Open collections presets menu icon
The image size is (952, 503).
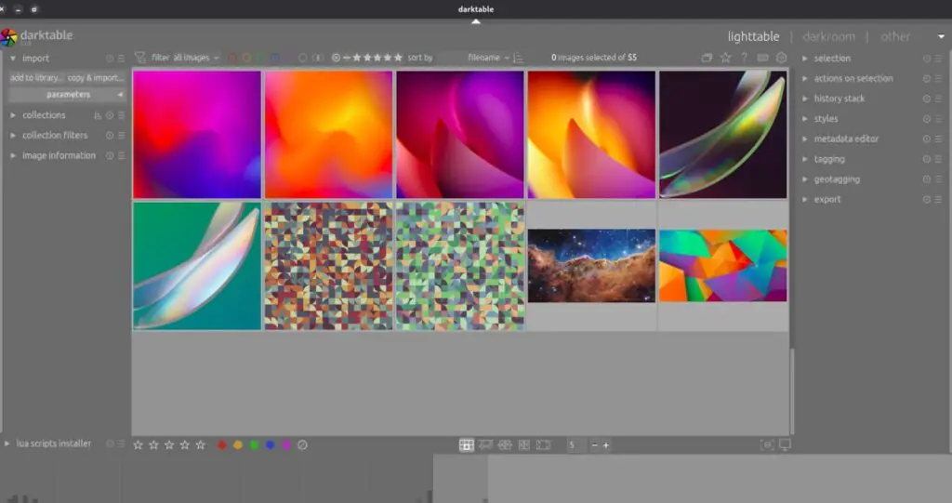122,115
